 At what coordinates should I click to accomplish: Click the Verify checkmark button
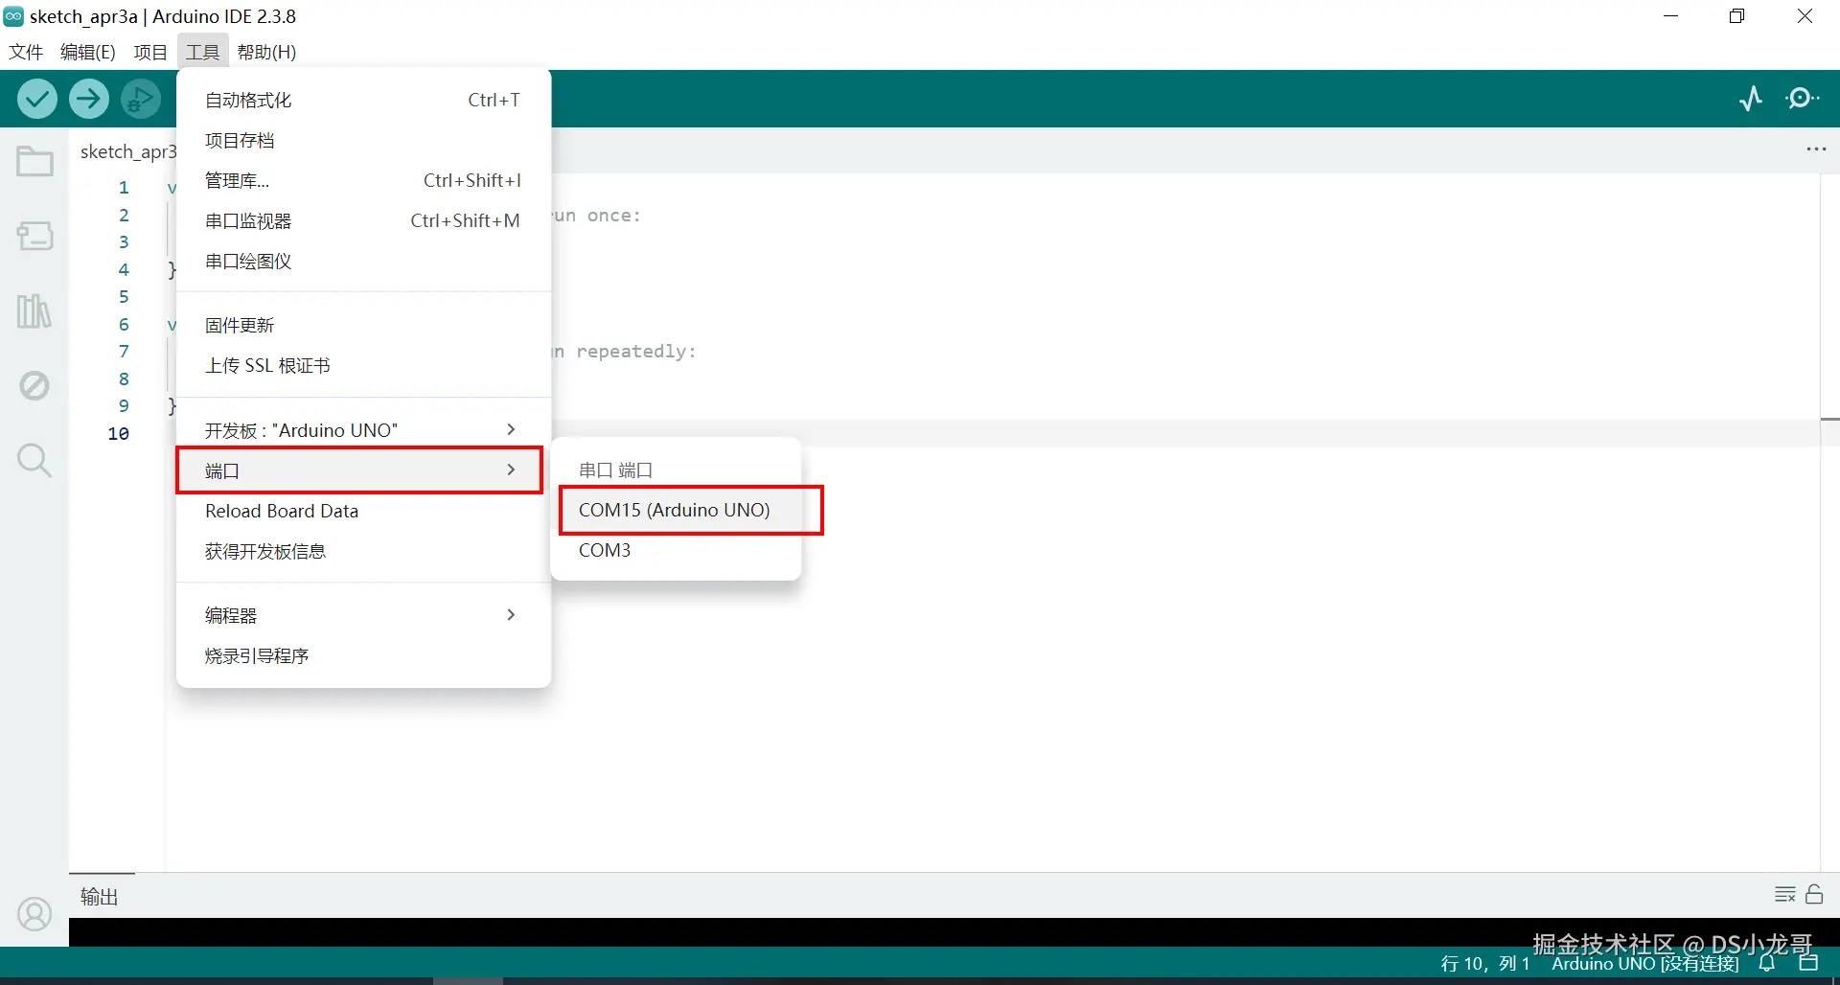37,99
